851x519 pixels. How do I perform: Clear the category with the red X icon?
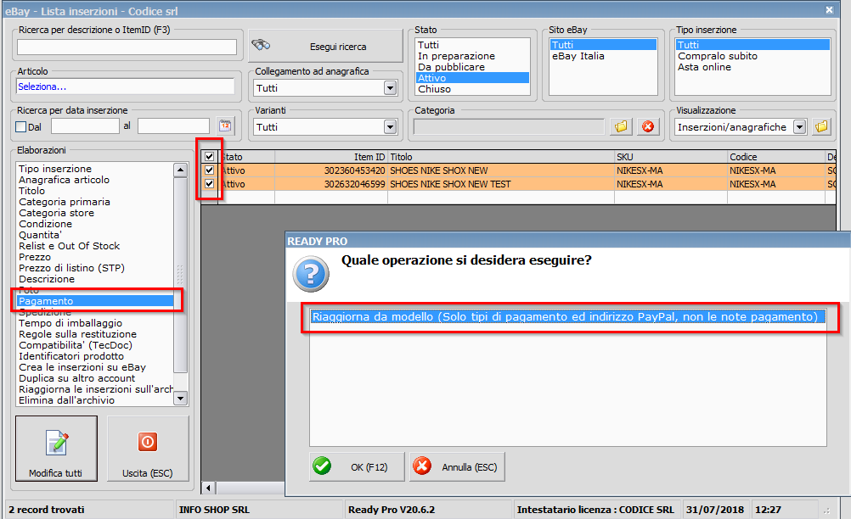tap(648, 126)
